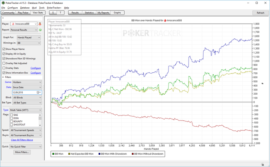
Task: Open the Player dropdown
Action: click(24, 24)
